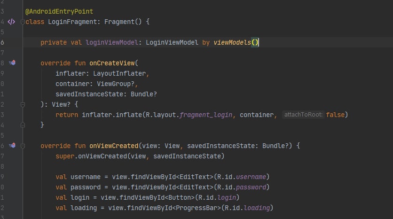This screenshot has width=393, height=219.
Task: Click override gutter marker beside onCreateView
Action: pos(12,63)
